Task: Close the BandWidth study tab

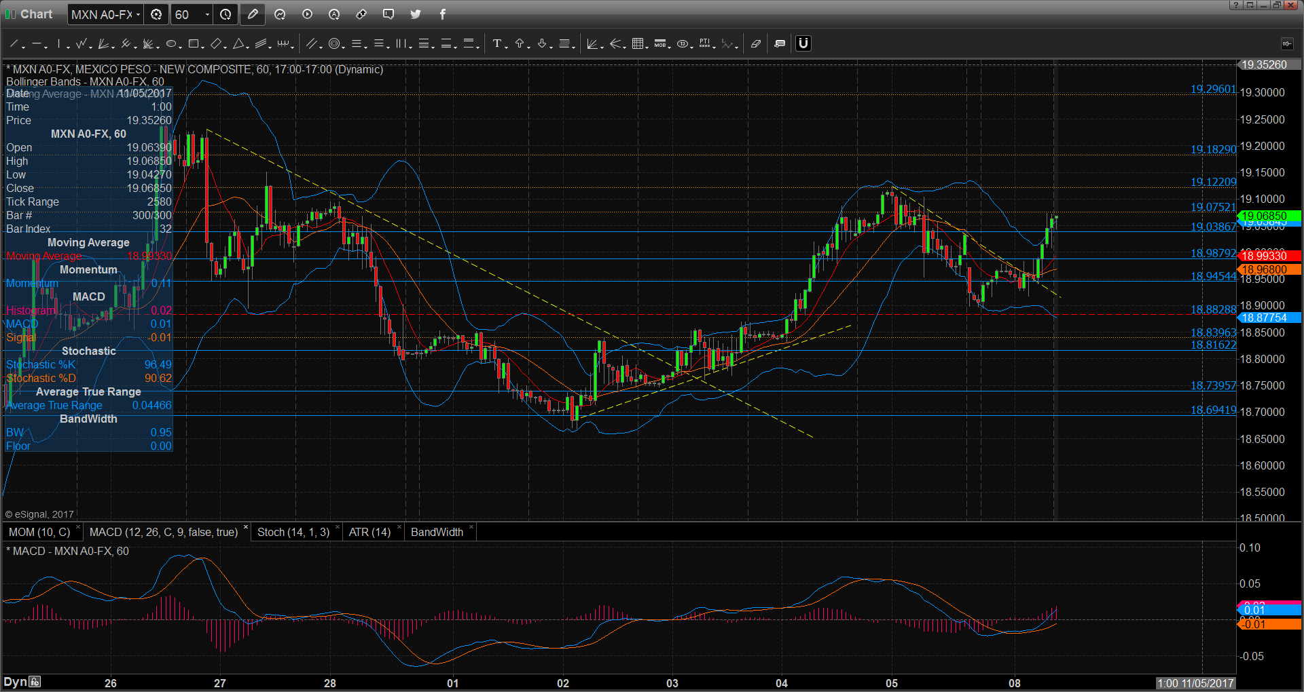Action: click(x=471, y=527)
